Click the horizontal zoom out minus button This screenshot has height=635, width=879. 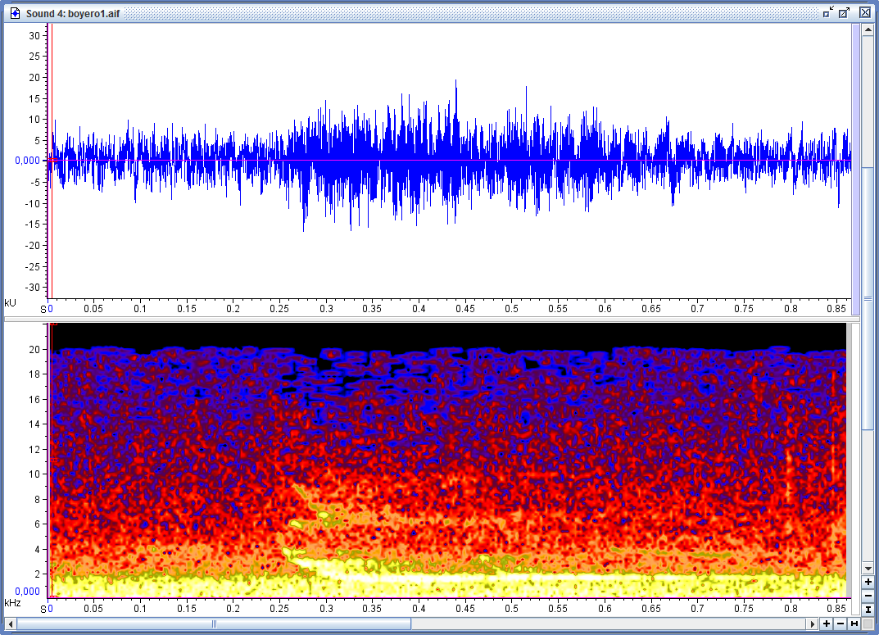click(x=840, y=624)
